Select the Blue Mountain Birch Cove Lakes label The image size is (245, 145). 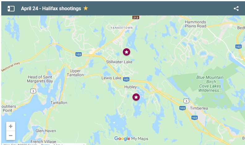[210, 84]
